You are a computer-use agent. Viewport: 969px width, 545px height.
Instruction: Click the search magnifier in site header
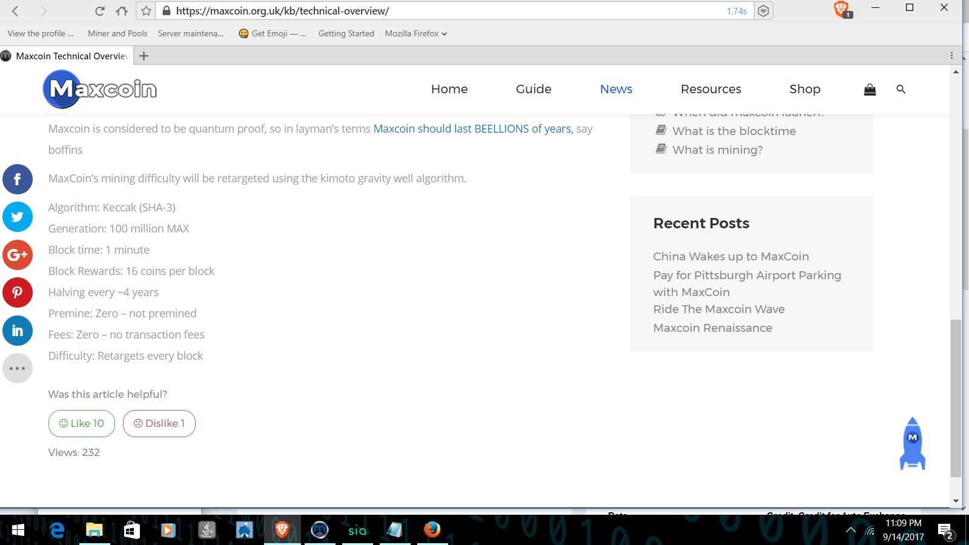(901, 90)
